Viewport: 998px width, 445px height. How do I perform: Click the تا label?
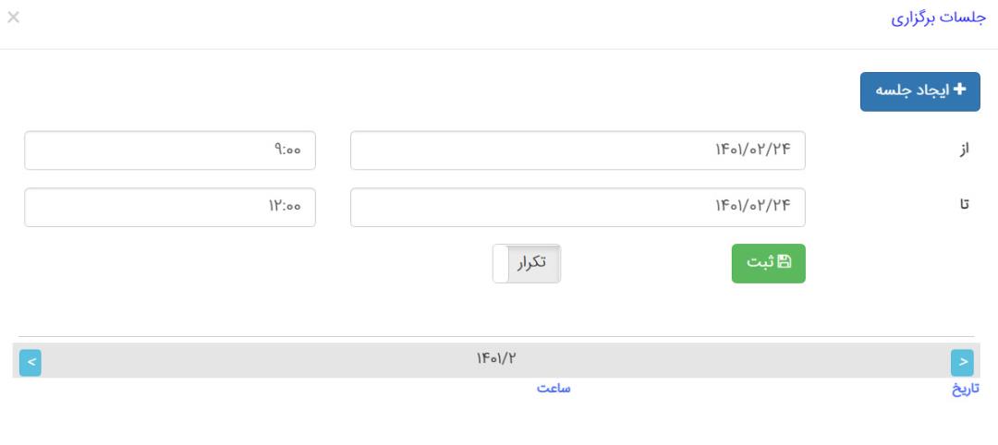tap(964, 205)
